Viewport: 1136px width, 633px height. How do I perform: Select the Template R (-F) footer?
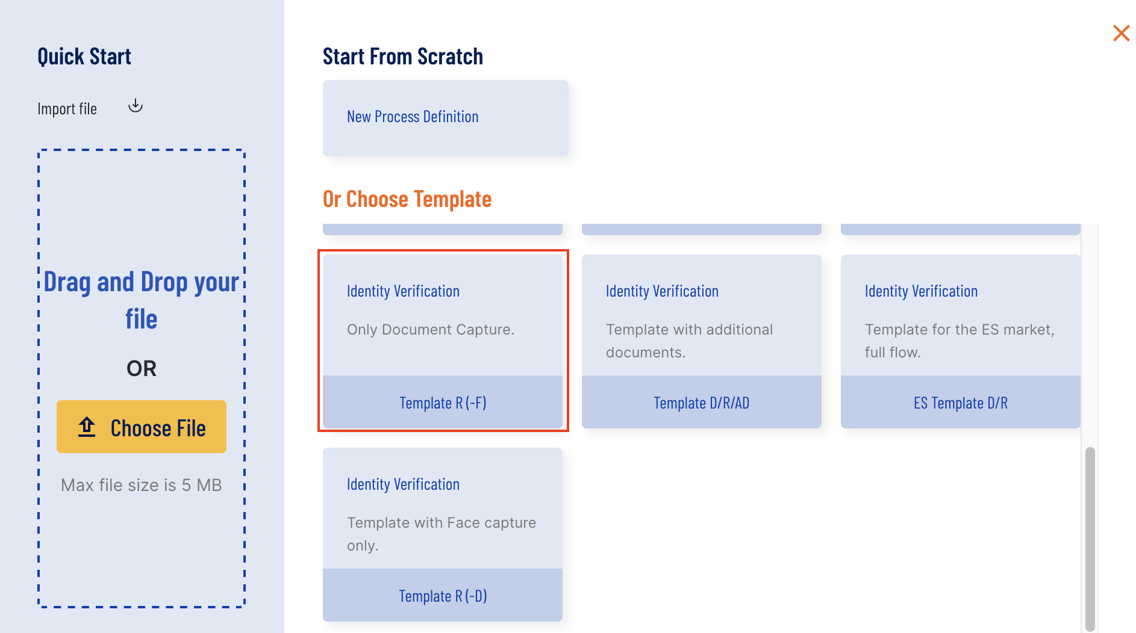tap(443, 403)
